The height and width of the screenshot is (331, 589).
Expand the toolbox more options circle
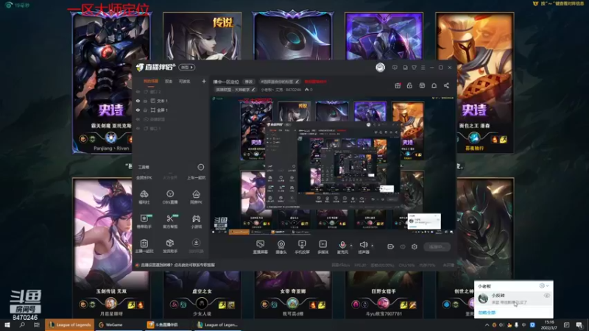pos(201,167)
